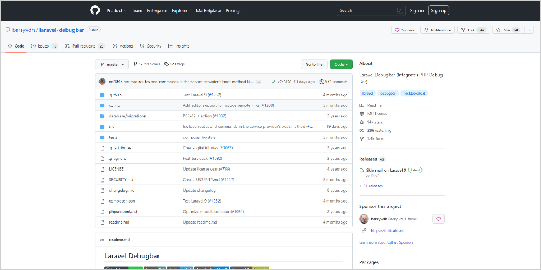
Task: Open the database/migrations folder
Action: coord(127,116)
